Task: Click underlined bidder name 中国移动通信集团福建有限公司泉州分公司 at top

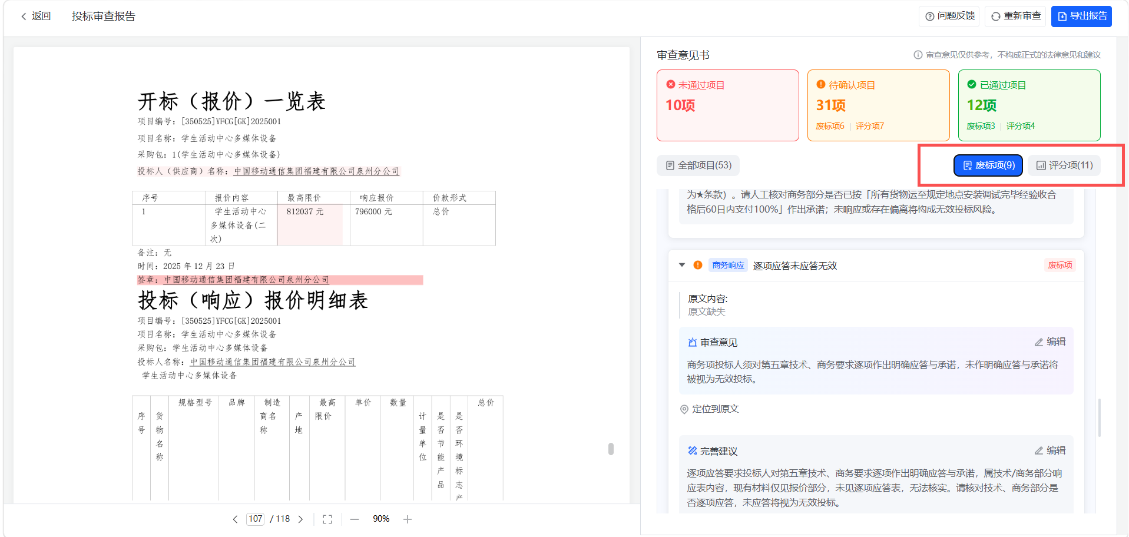Action: point(316,171)
